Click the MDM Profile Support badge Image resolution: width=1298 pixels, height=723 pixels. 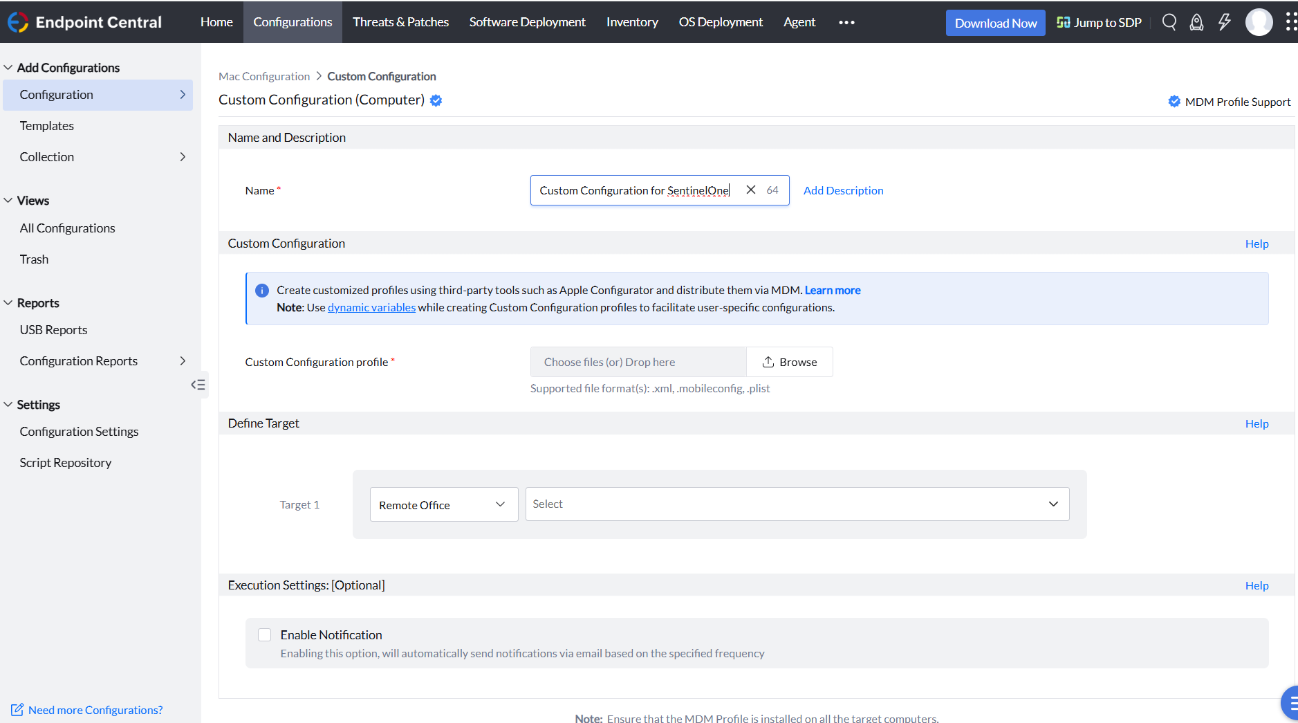[1229, 101]
